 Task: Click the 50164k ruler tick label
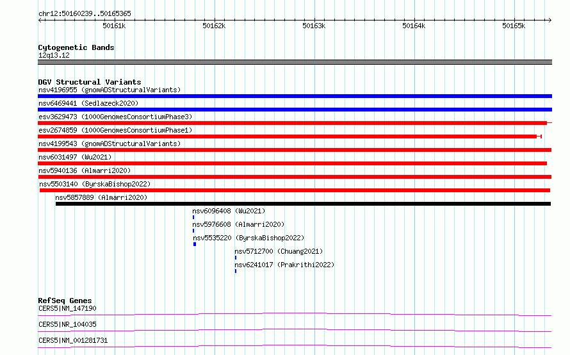(414, 26)
